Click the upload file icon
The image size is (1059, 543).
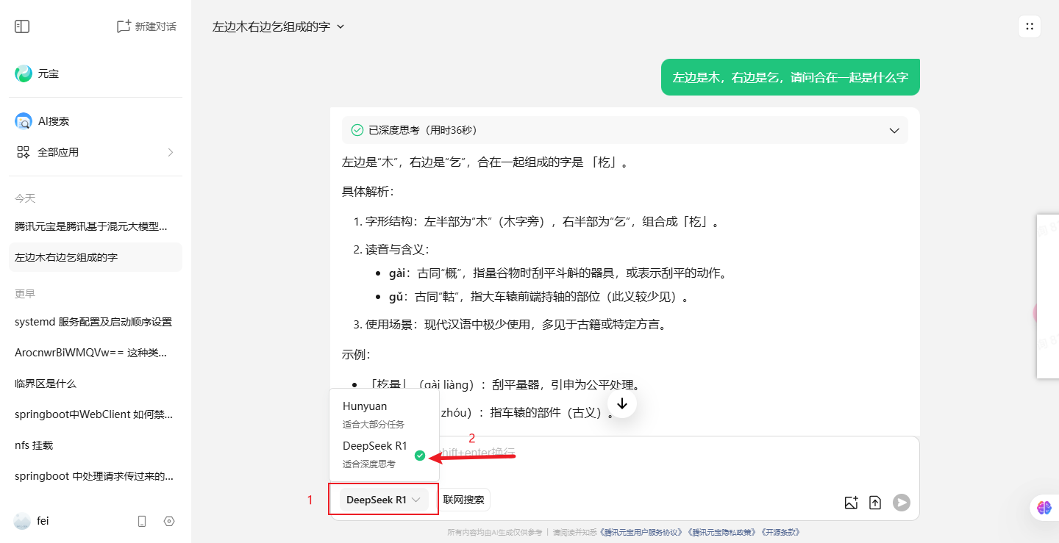[x=875, y=503]
